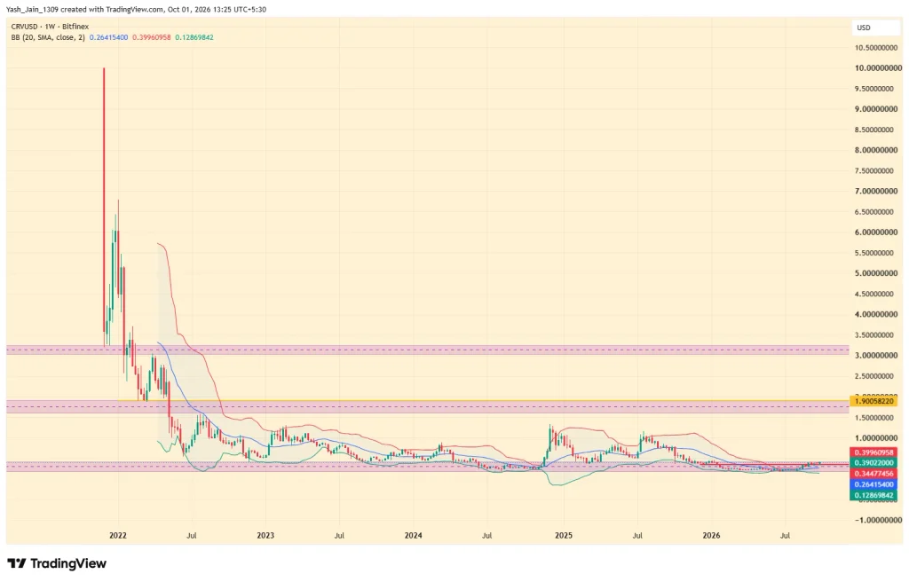The height and width of the screenshot is (582, 909).
Task: Click the 3.50000000 price scale label
Action: coord(876,335)
